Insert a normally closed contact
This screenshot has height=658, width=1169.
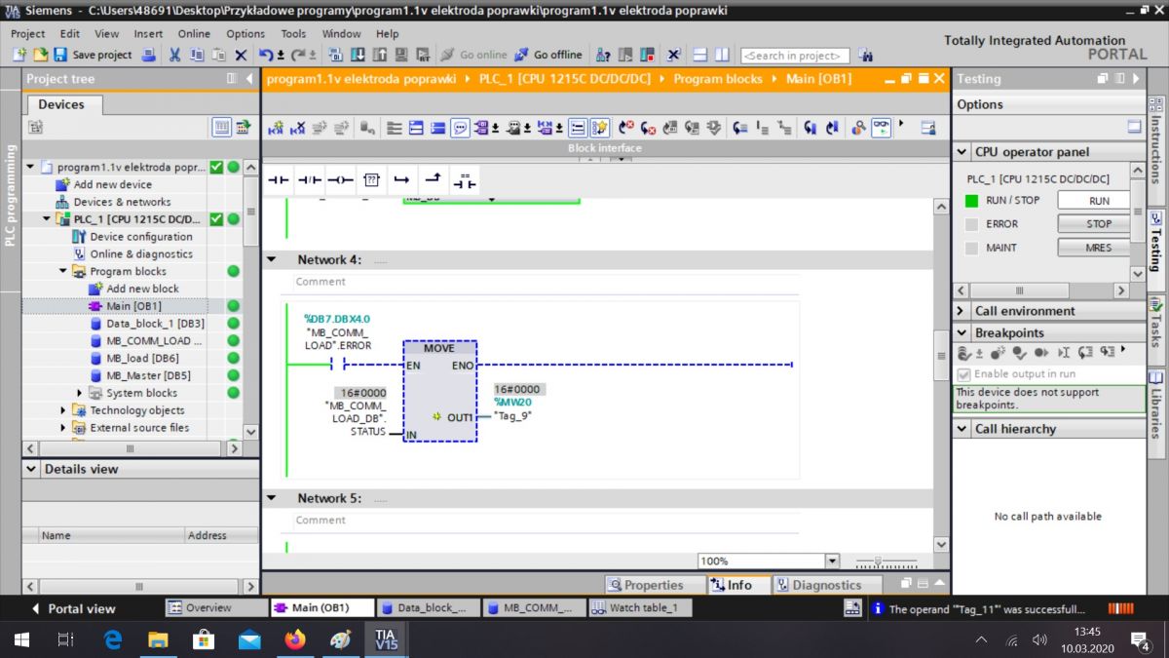coord(310,180)
